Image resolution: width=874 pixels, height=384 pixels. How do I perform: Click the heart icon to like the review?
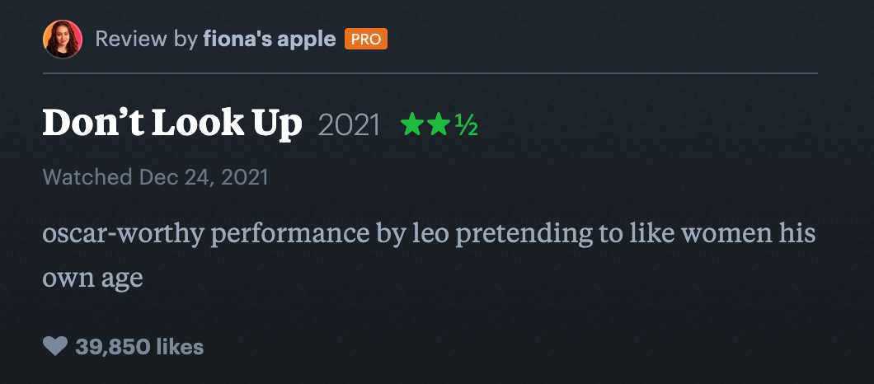click(x=54, y=346)
